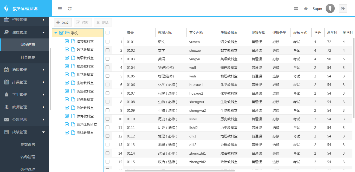
Task: Select 参数设置 menu item
Action: [x=28, y=144]
